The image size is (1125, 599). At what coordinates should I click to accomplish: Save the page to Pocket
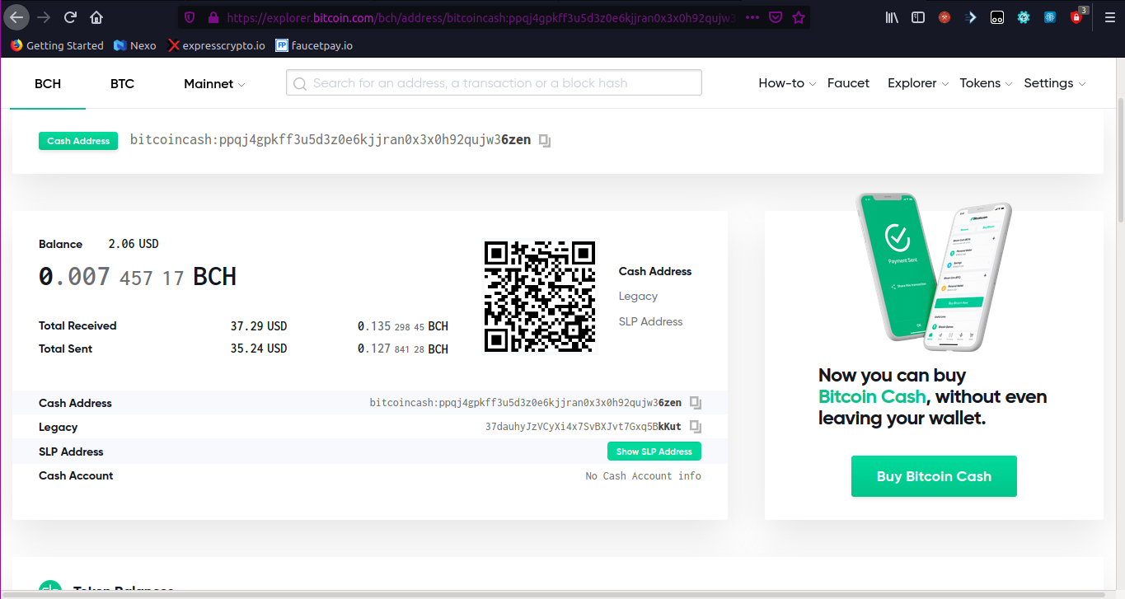tap(776, 17)
